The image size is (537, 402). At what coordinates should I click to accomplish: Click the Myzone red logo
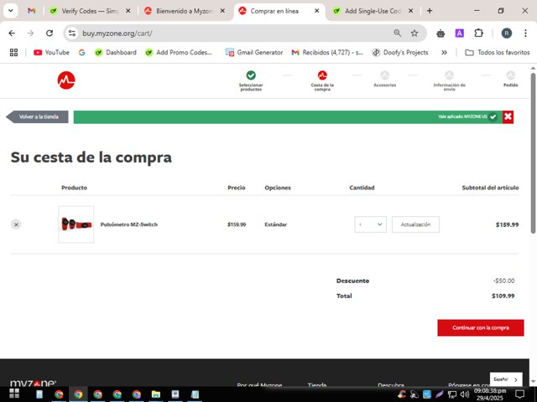66,80
